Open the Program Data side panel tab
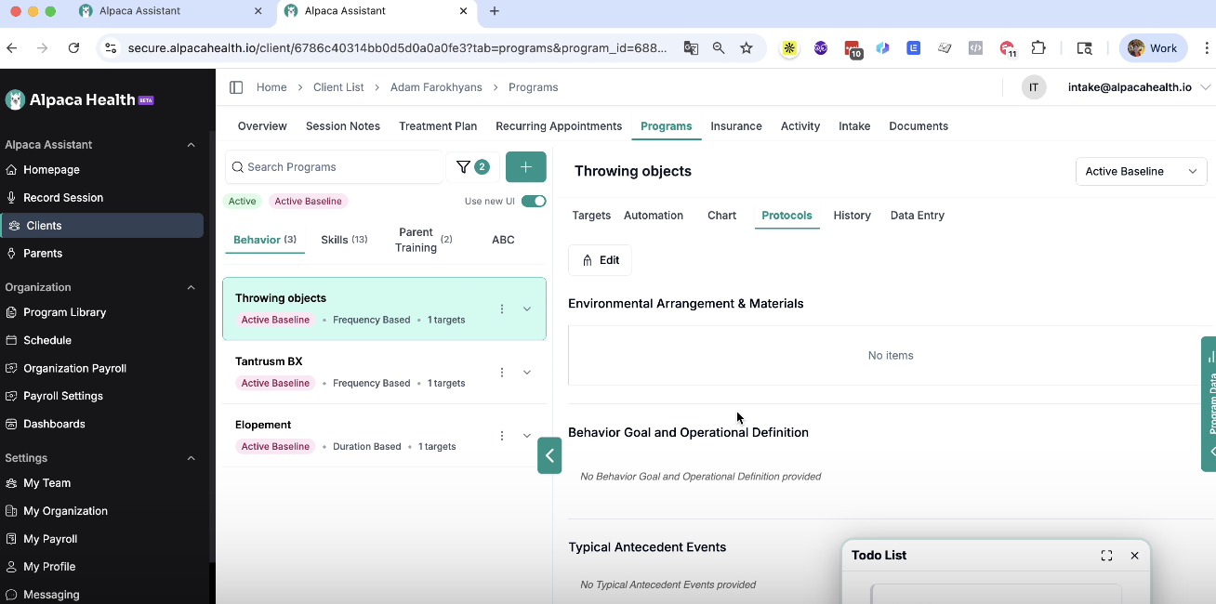 [1209, 403]
